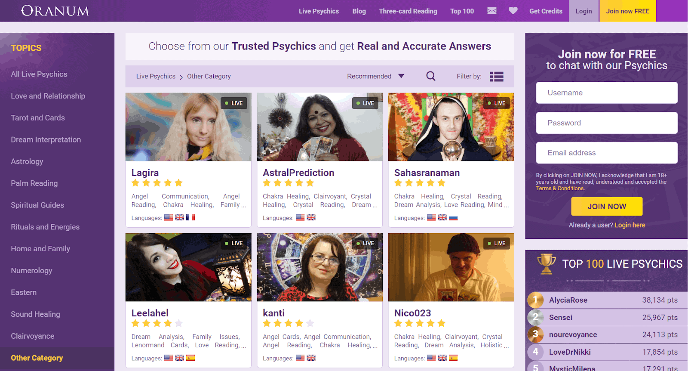
Task: Select Clairvoyance topic
Action: click(x=33, y=336)
